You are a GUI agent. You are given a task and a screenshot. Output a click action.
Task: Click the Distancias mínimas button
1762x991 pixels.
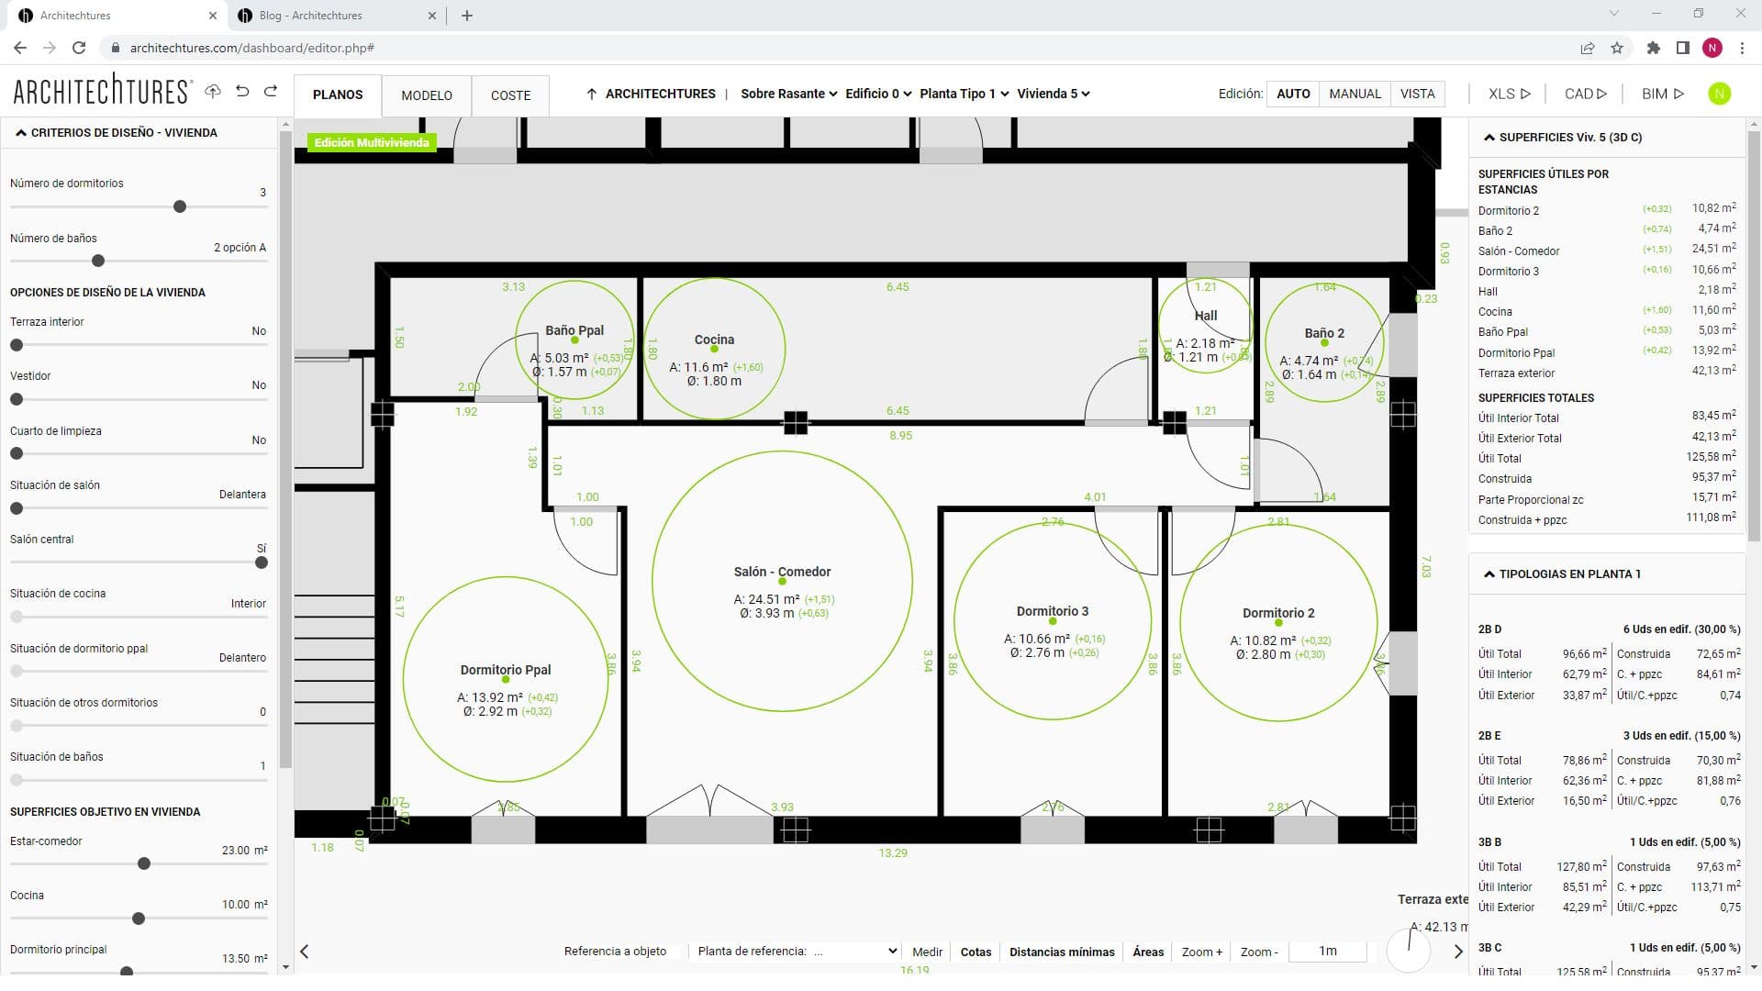(1062, 952)
